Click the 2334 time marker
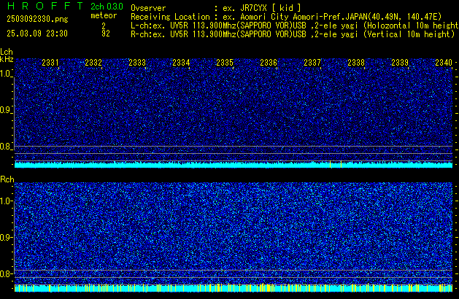Screen dimensions: 459x299 click(181, 63)
